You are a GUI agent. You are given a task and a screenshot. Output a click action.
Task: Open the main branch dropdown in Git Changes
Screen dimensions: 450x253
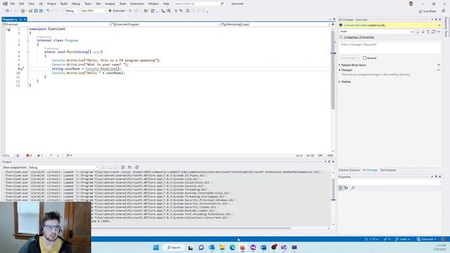(376, 32)
